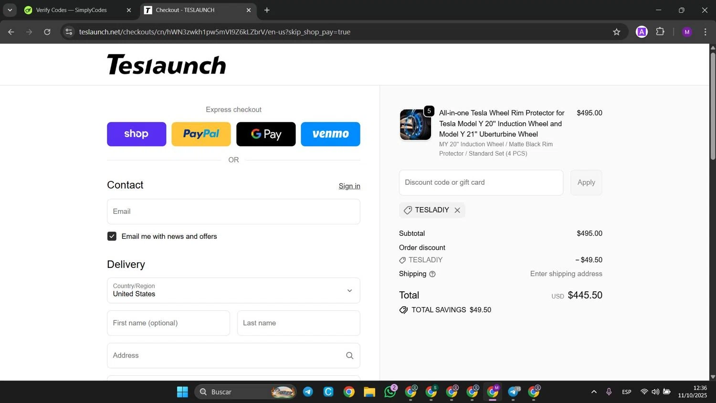Image resolution: width=716 pixels, height=403 pixels.
Task: Open Wi-Fi network settings in tray
Action: coord(644,392)
